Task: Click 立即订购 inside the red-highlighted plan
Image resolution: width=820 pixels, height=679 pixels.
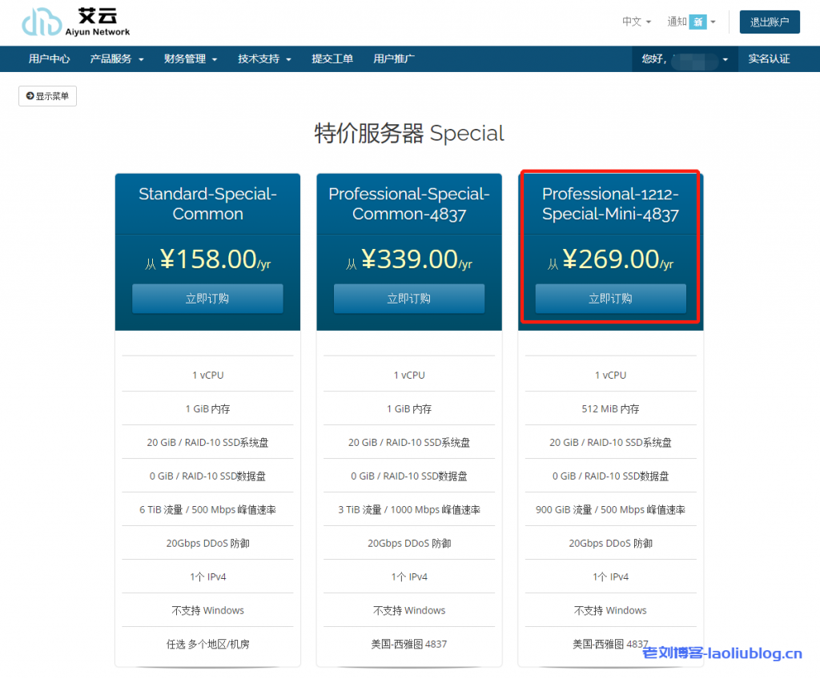Action: (610, 298)
